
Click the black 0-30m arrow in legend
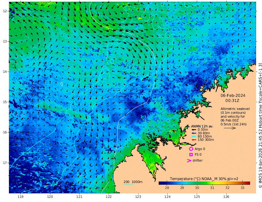coord(194,130)
